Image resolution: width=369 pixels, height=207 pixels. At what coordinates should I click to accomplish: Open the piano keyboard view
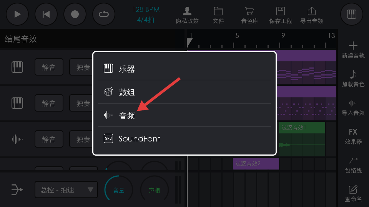(x=351, y=14)
